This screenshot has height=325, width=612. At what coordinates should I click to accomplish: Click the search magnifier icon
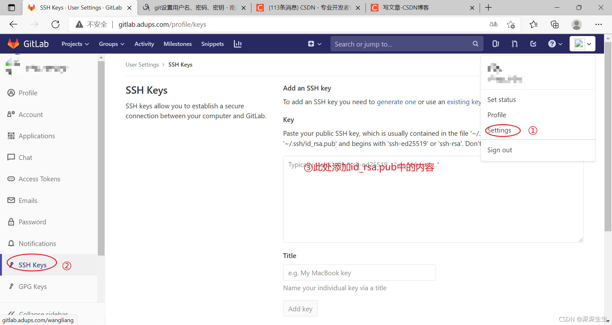click(475, 44)
